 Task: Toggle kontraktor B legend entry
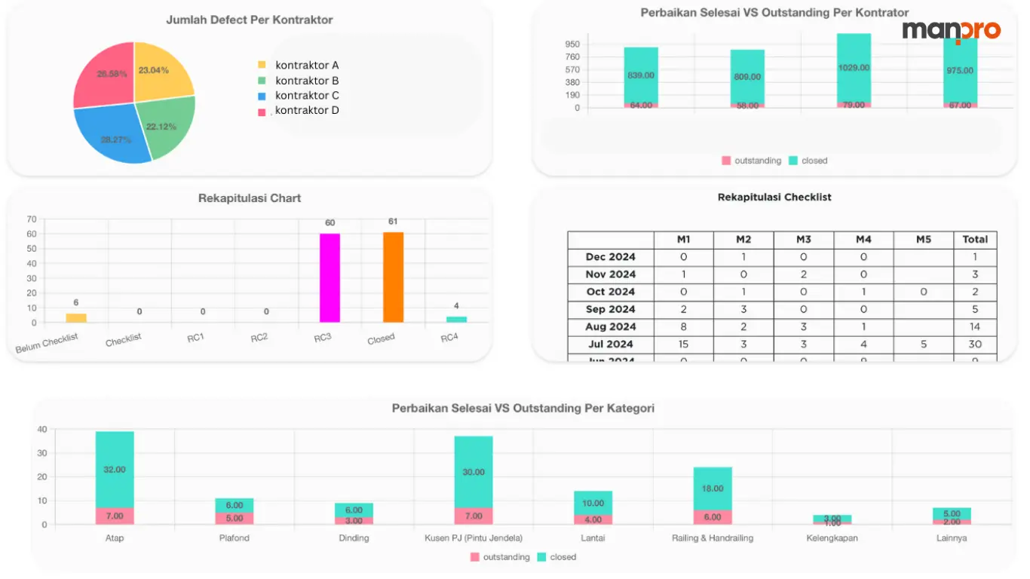(x=299, y=81)
